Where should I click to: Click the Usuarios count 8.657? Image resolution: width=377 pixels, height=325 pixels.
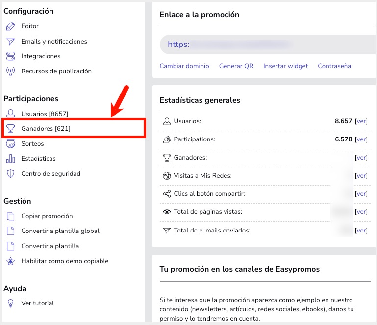343,121
